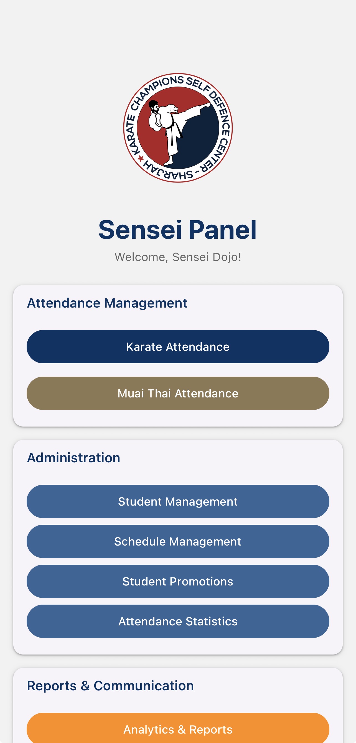
Task: Click the Reports & Communication section header
Action: (x=111, y=686)
